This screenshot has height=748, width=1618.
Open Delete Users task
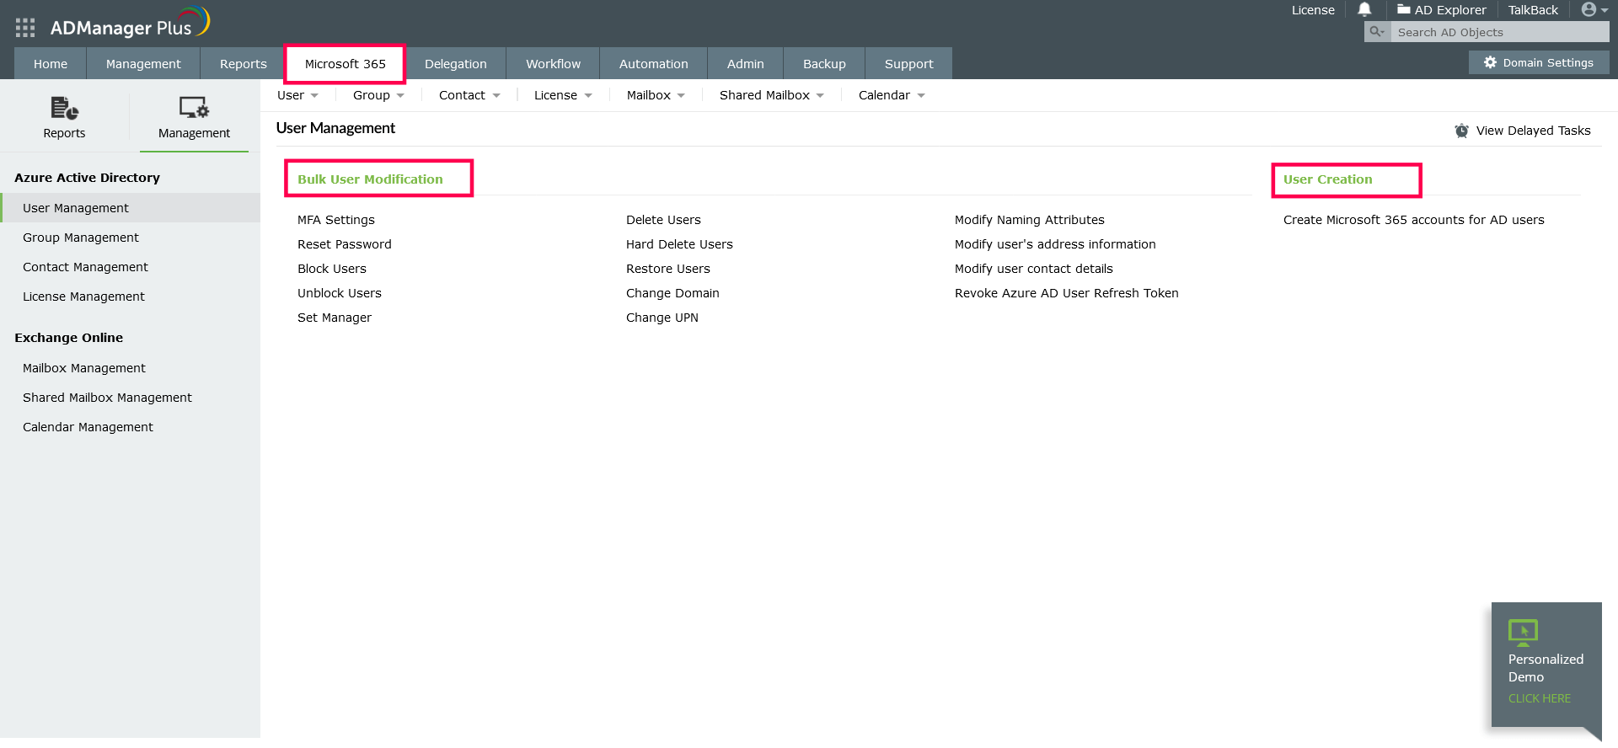click(x=663, y=220)
